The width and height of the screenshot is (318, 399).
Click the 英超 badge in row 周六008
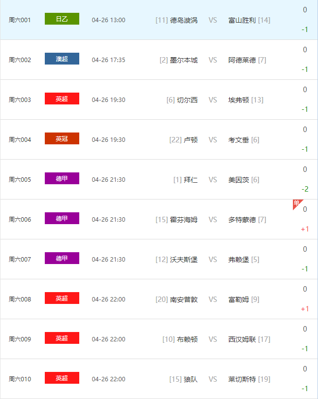(x=62, y=298)
